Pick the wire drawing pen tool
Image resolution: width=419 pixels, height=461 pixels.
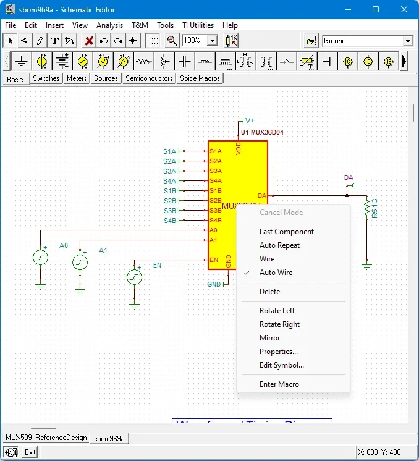40,41
